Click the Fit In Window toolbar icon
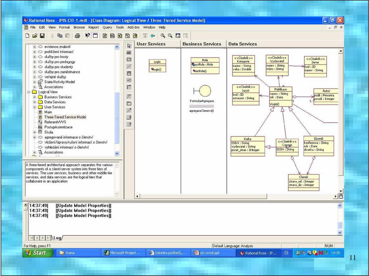 178,36
